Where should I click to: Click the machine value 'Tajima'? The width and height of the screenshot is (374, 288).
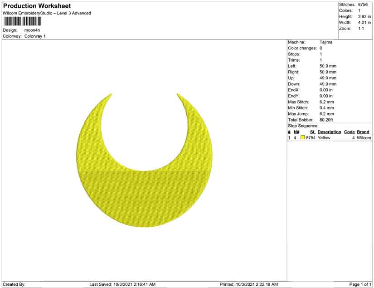click(x=326, y=42)
